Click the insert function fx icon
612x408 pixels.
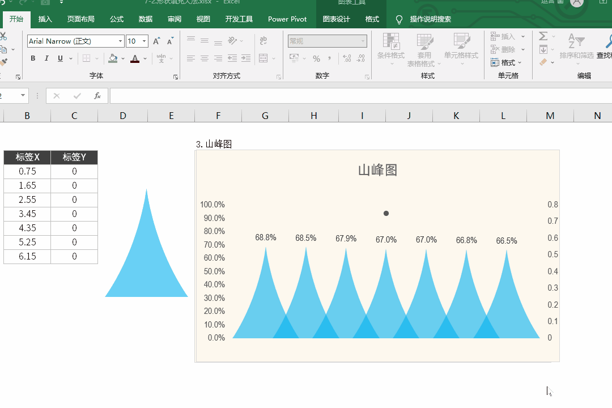[x=97, y=96]
